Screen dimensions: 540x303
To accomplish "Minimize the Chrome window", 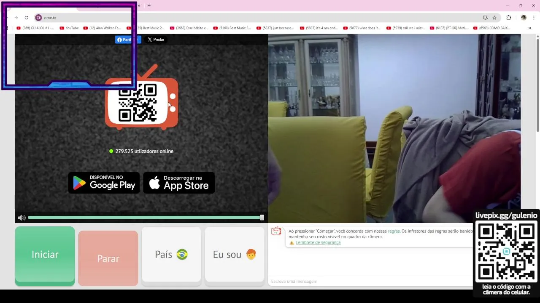I will coord(507,5).
